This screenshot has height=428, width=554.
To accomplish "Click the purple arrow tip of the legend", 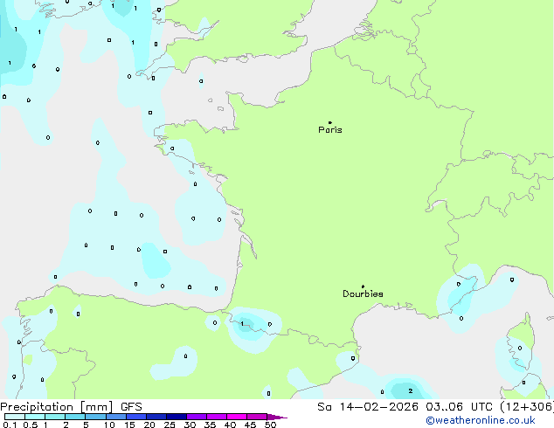I will [x=277, y=417].
